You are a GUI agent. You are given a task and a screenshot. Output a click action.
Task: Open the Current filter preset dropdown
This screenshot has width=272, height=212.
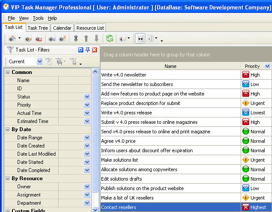point(40,61)
